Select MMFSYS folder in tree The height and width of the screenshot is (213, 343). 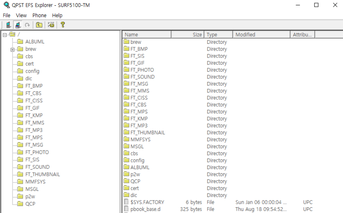click(35, 182)
